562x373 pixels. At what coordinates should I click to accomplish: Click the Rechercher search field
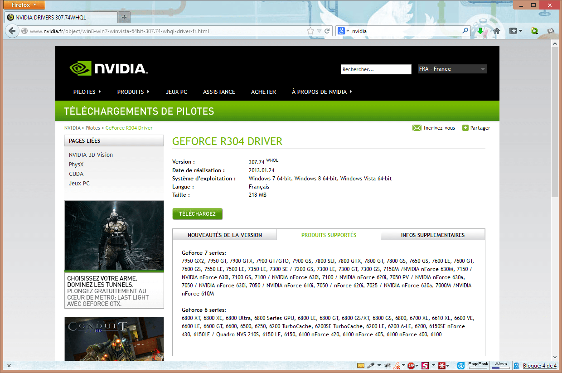(376, 69)
